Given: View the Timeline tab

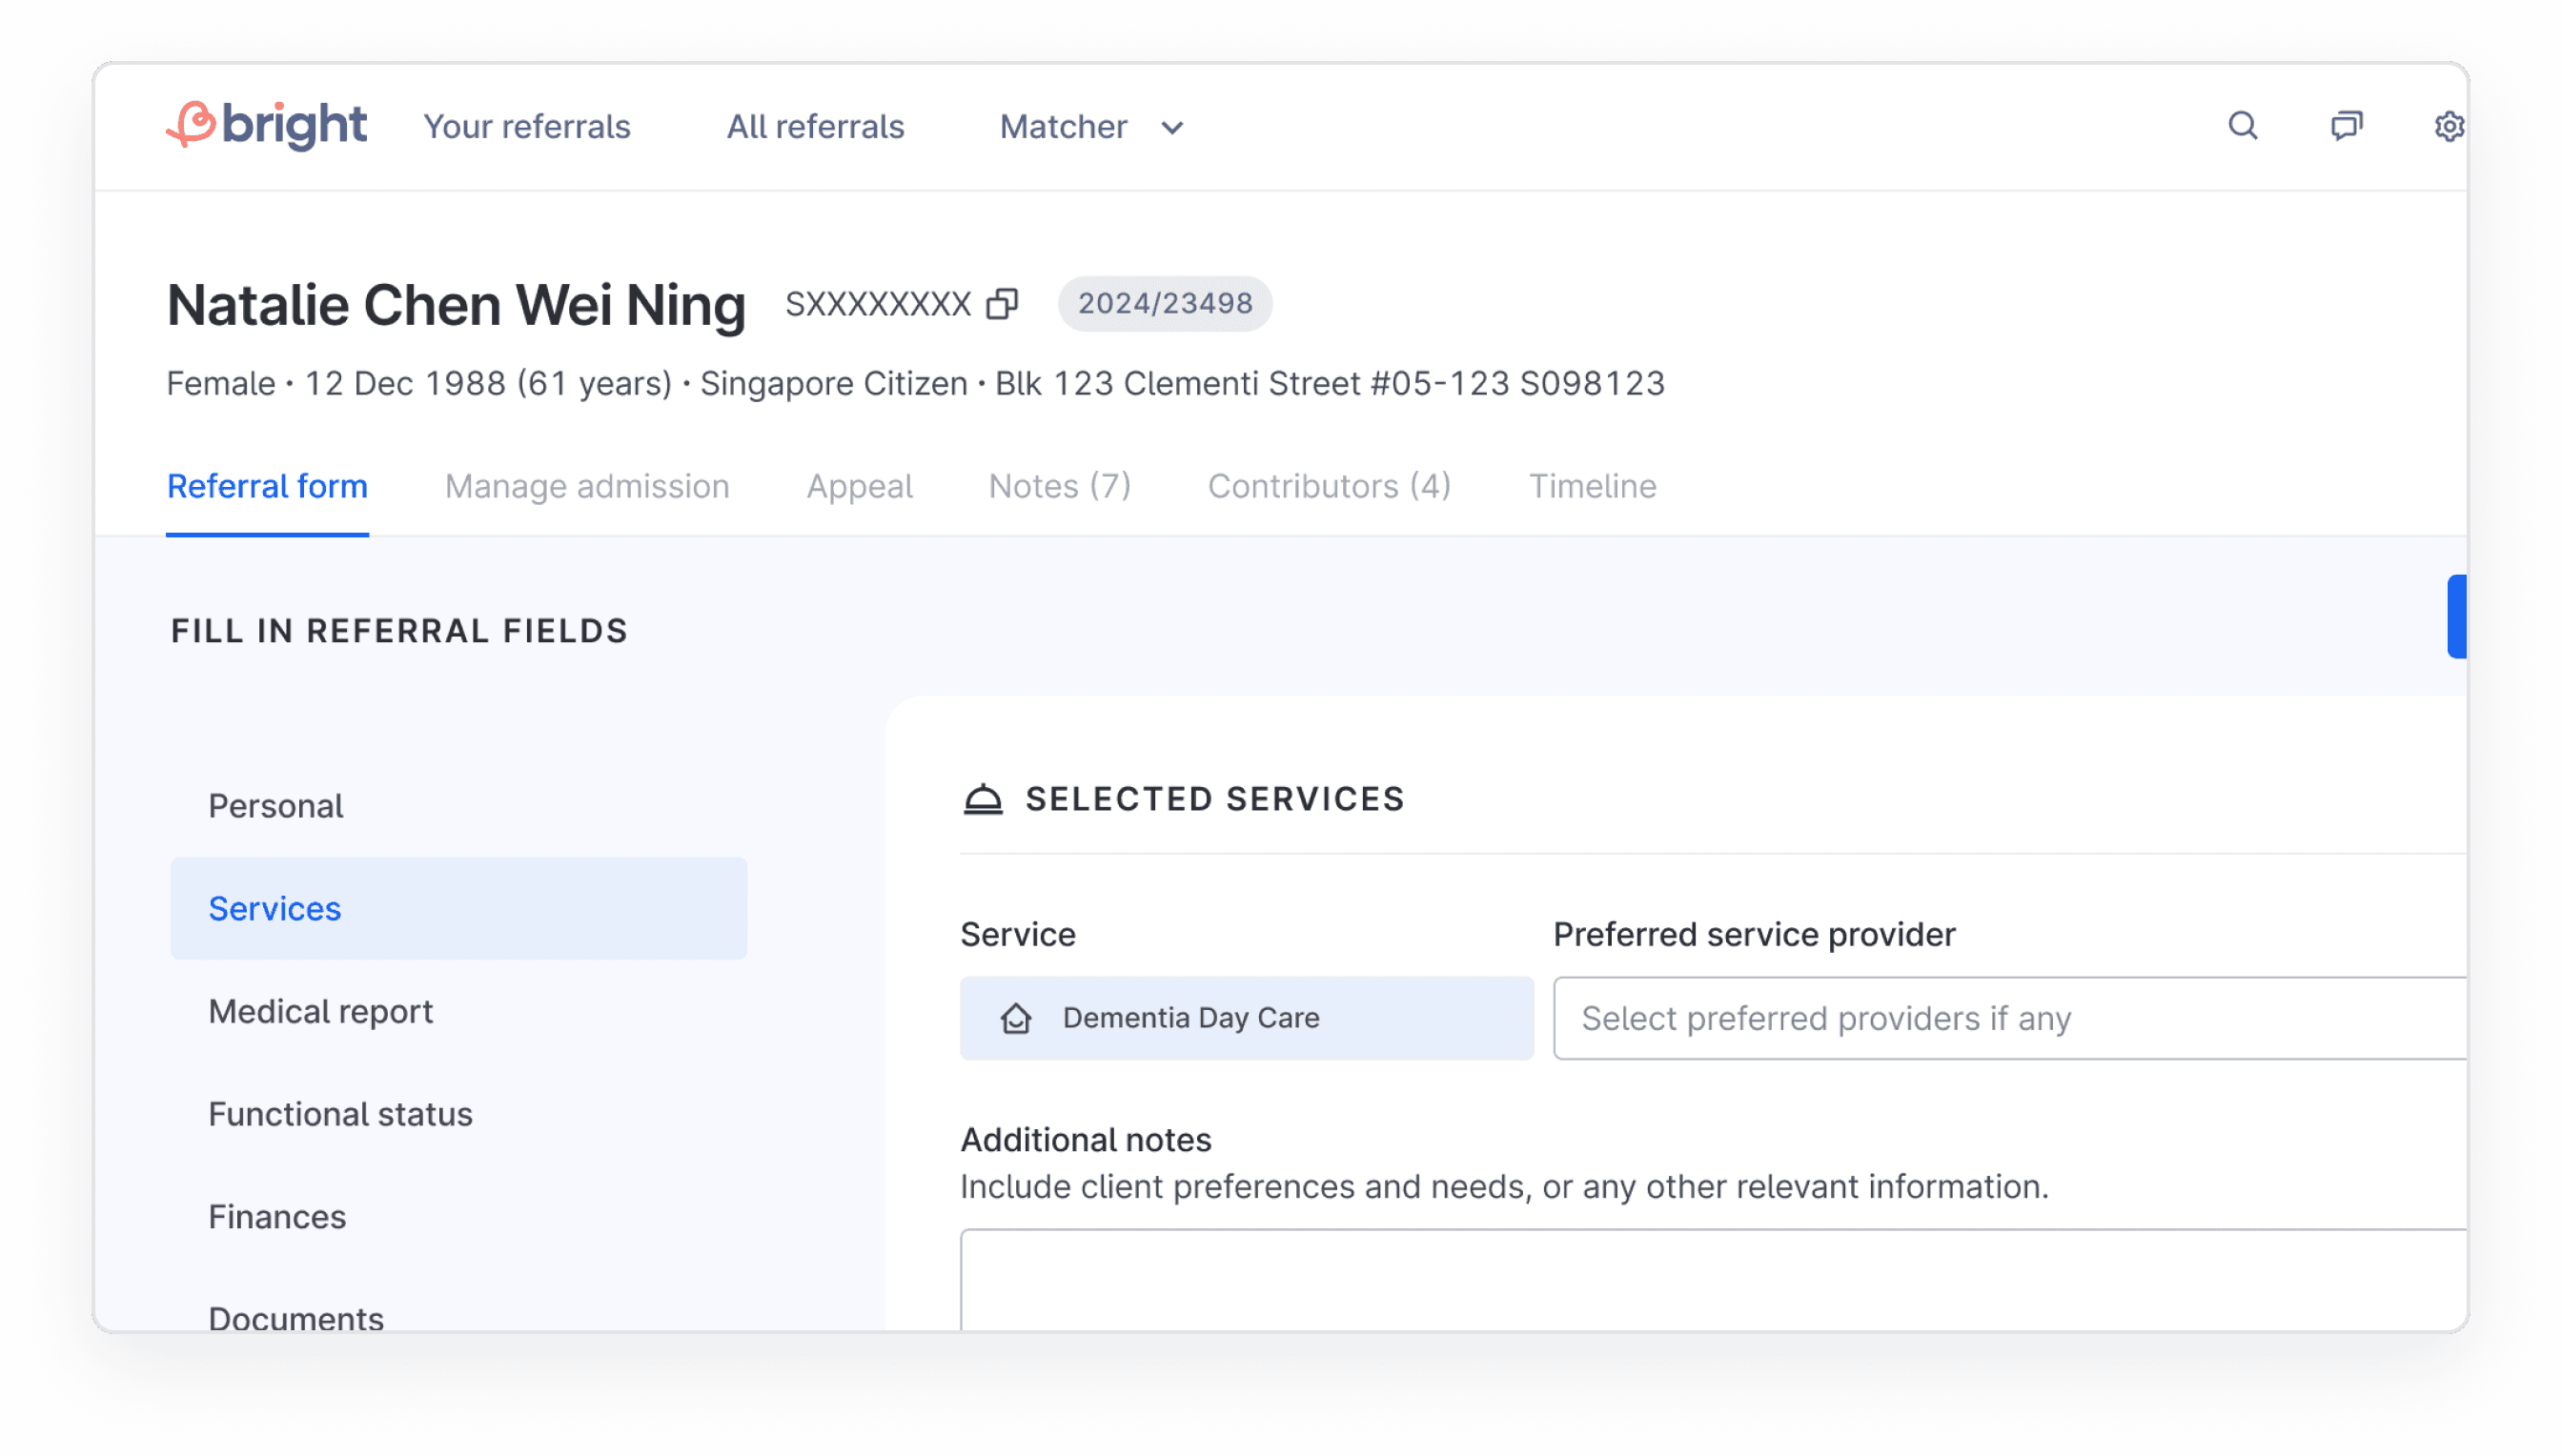Looking at the screenshot, I should (x=1592, y=486).
